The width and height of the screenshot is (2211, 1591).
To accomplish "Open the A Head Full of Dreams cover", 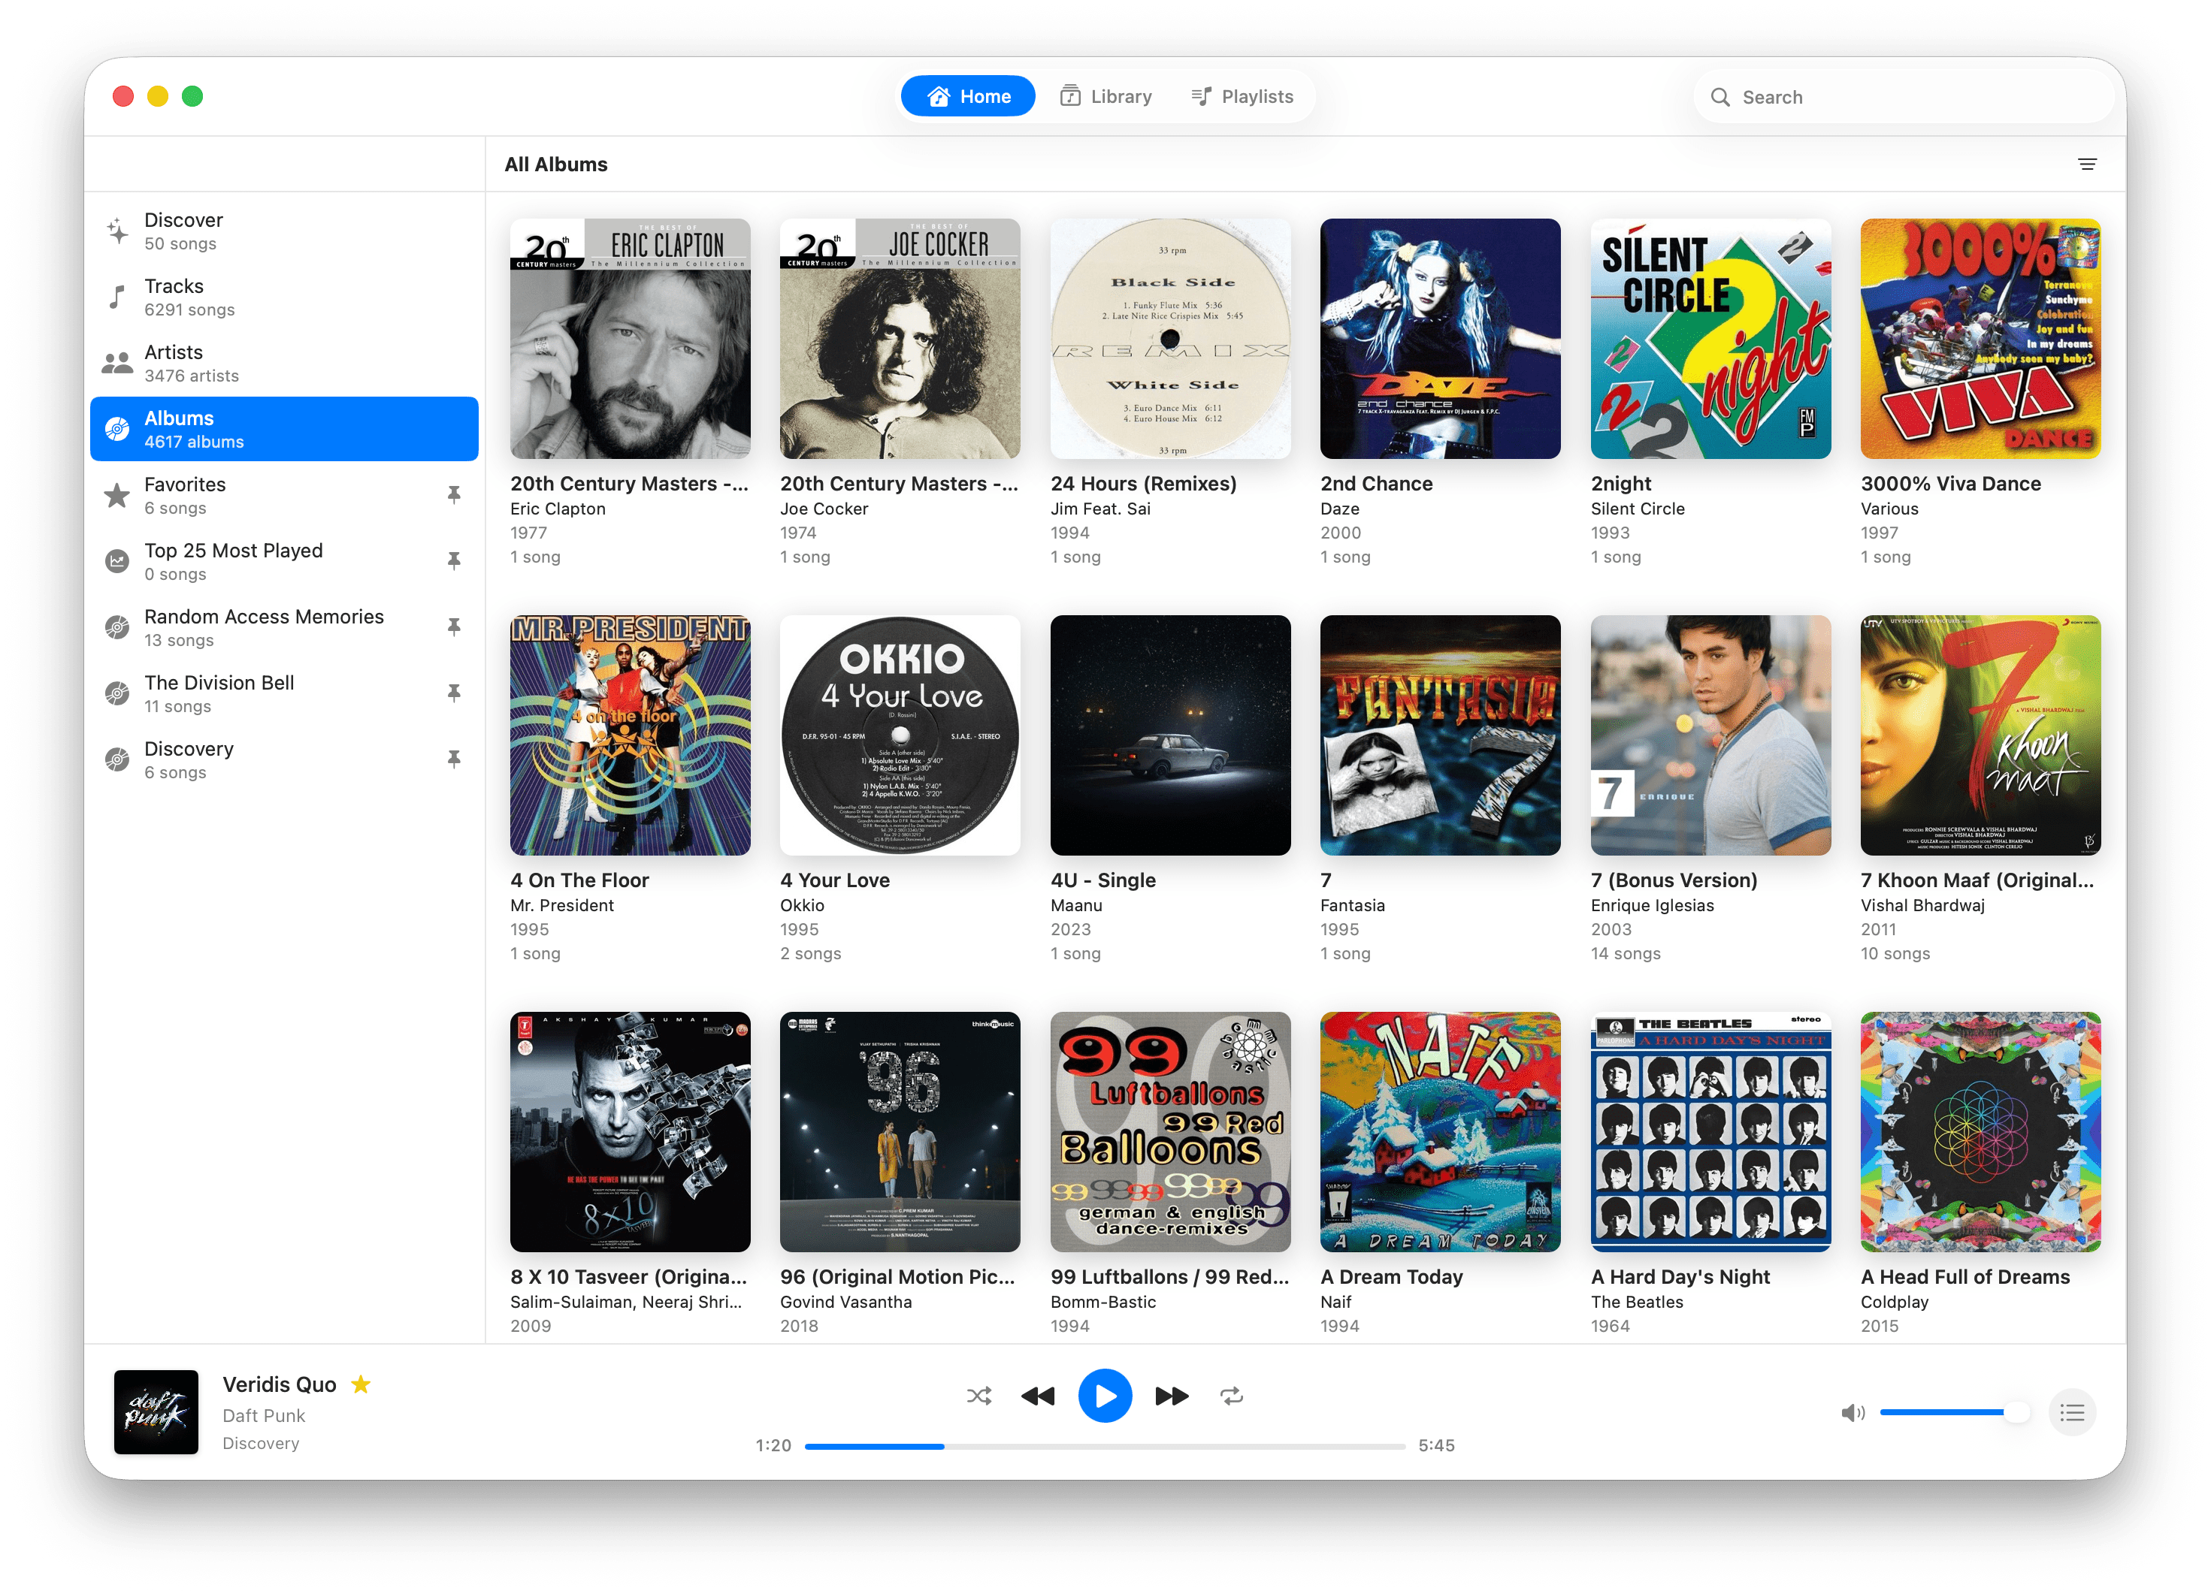I will pos(1980,1132).
